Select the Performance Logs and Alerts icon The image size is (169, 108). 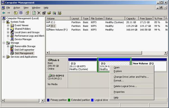click(12, 36)
